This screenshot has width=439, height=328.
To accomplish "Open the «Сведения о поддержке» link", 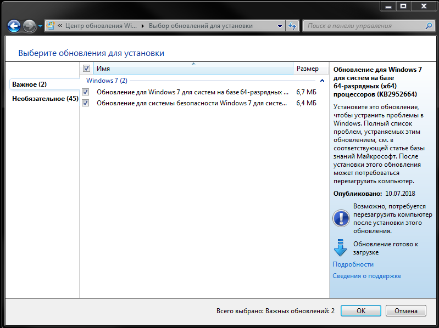I will pyautogui.click(x=367, y=276).
